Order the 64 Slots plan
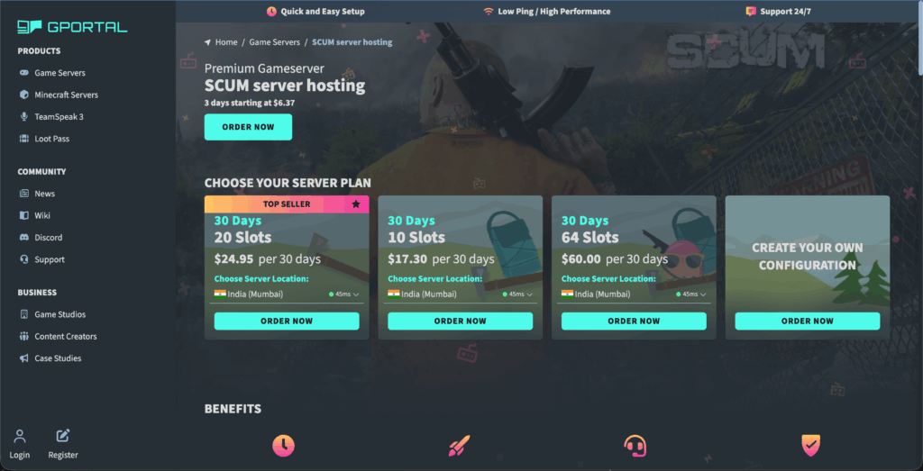 [634, 322]
